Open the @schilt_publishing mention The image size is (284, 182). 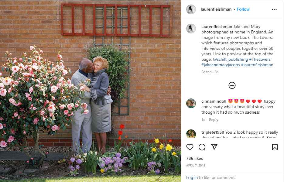pyautogui.click(x=230, y=59)
